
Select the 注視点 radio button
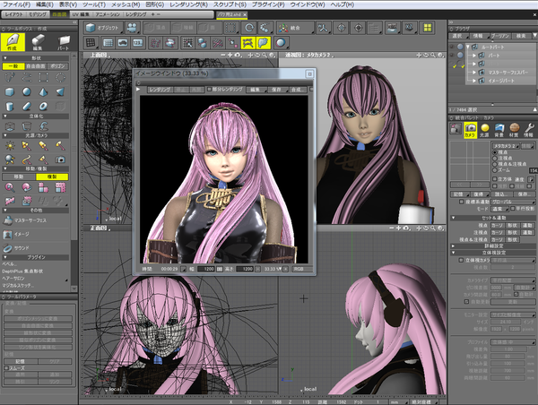point(496,157)
